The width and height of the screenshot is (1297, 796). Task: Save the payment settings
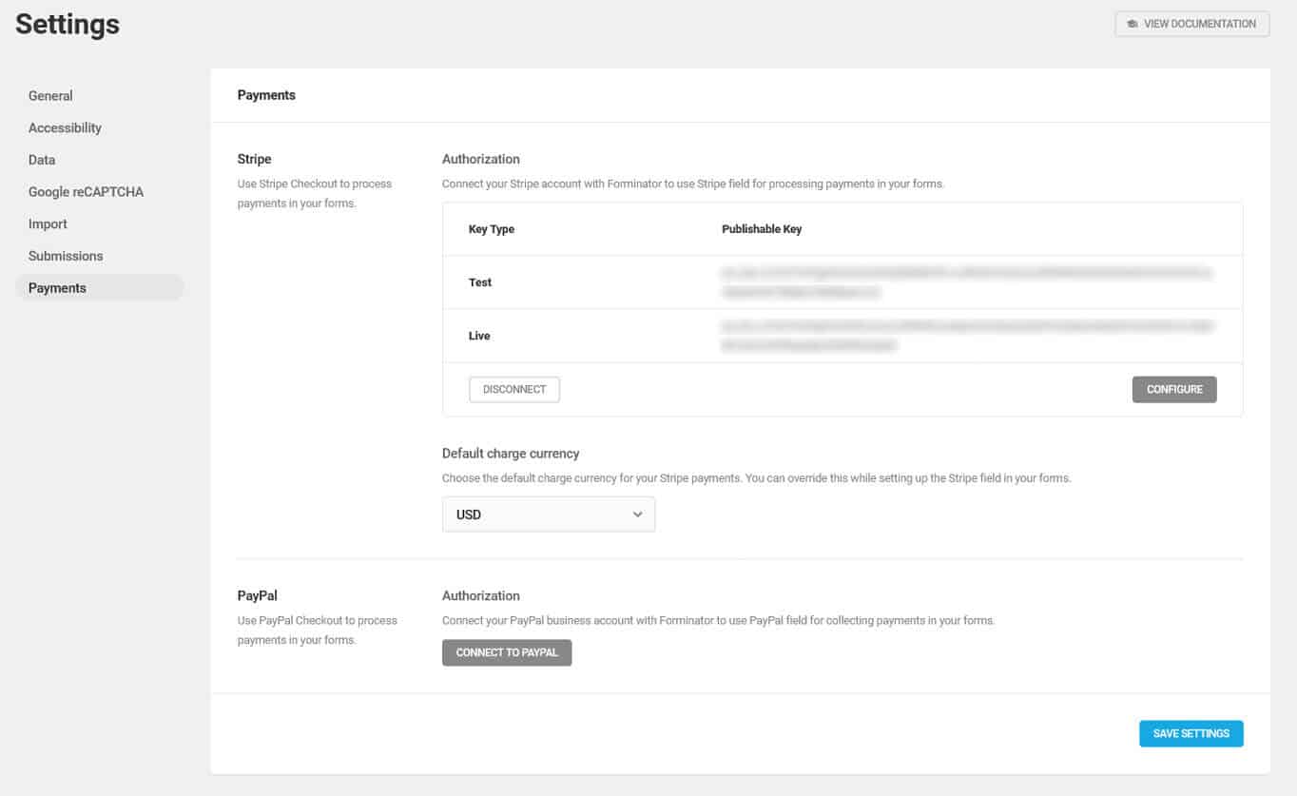coord(1191,733)
